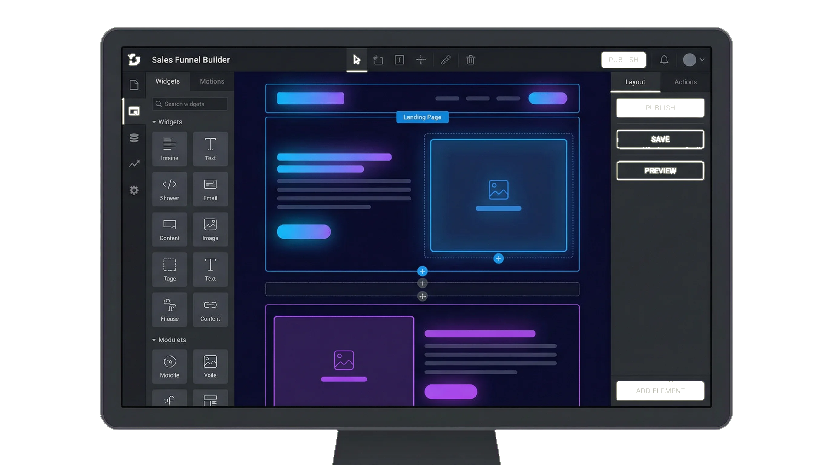Click the Search widgets field

pos(190,104)
